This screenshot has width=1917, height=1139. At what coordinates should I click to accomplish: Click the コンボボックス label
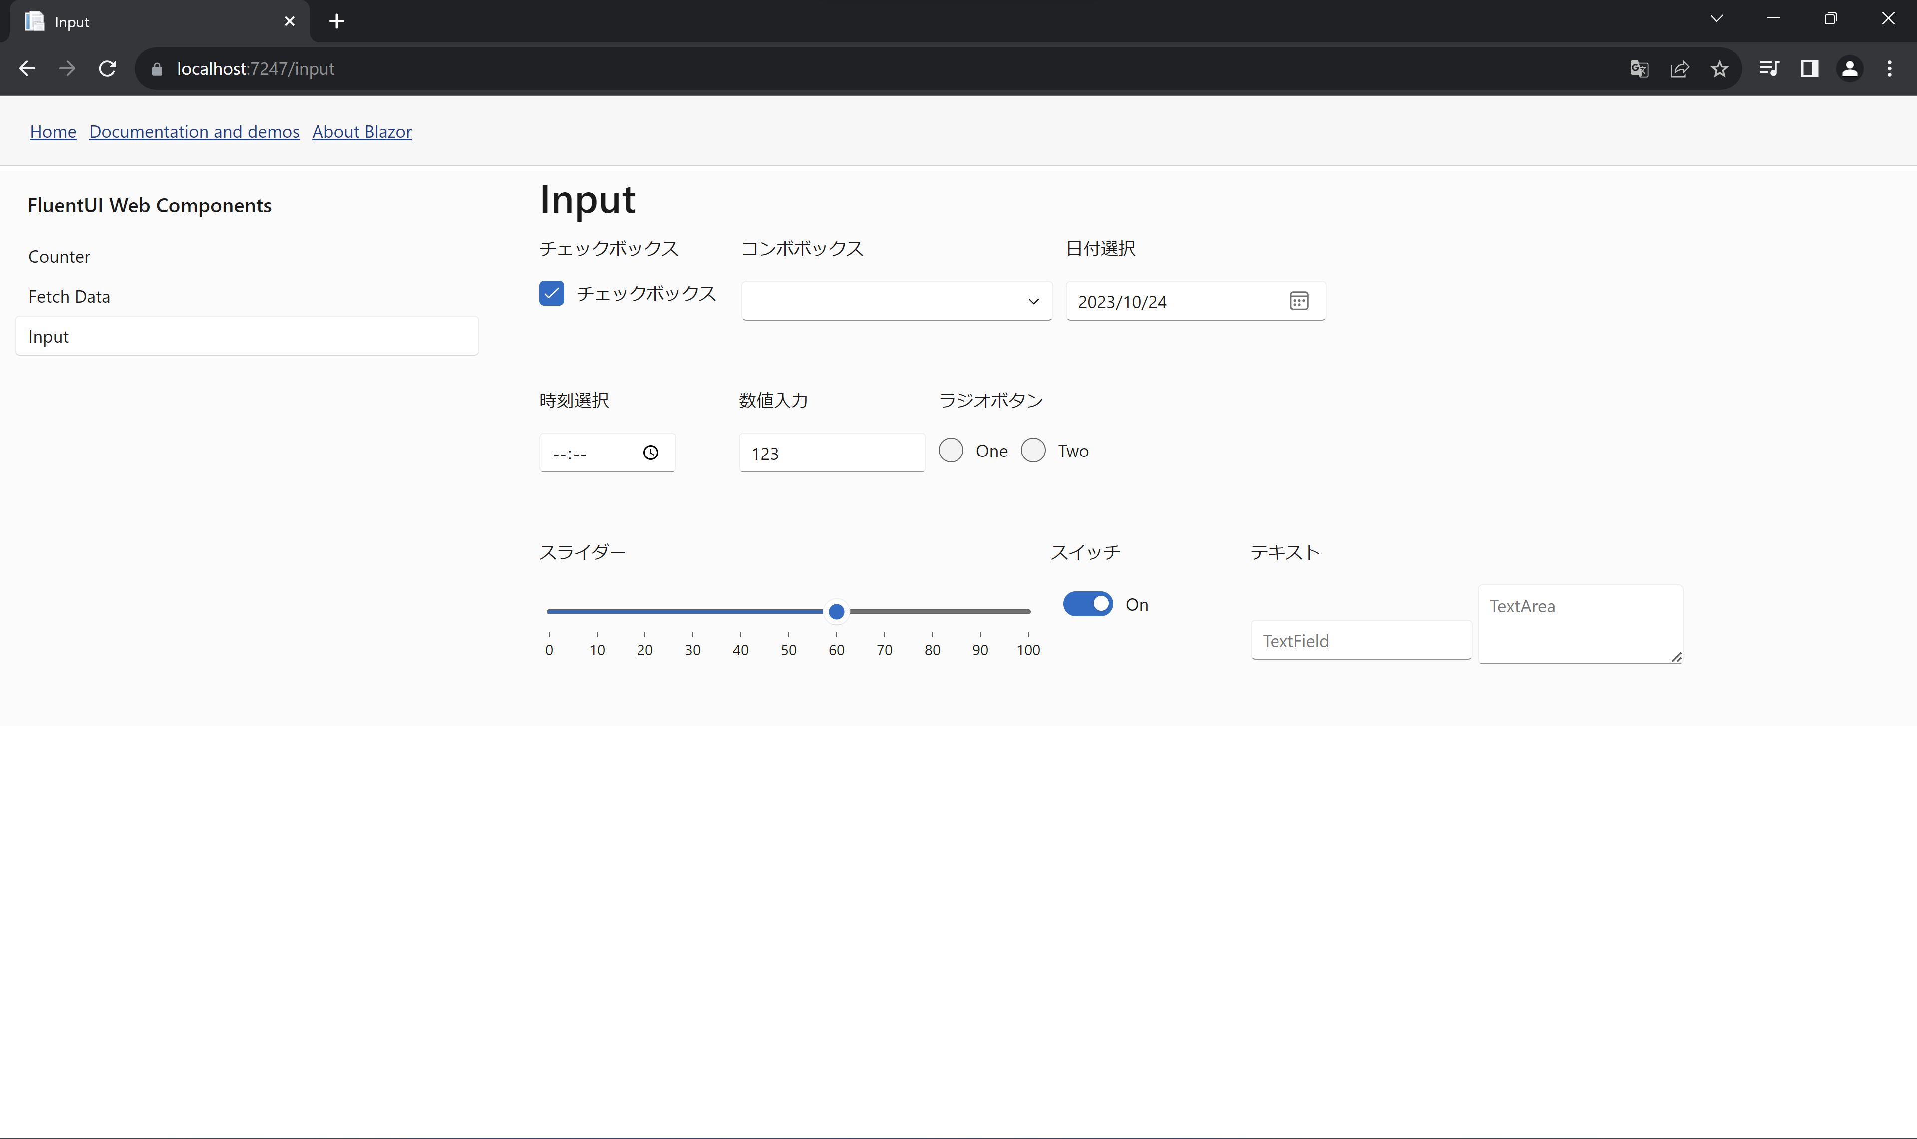click(802, 248)
